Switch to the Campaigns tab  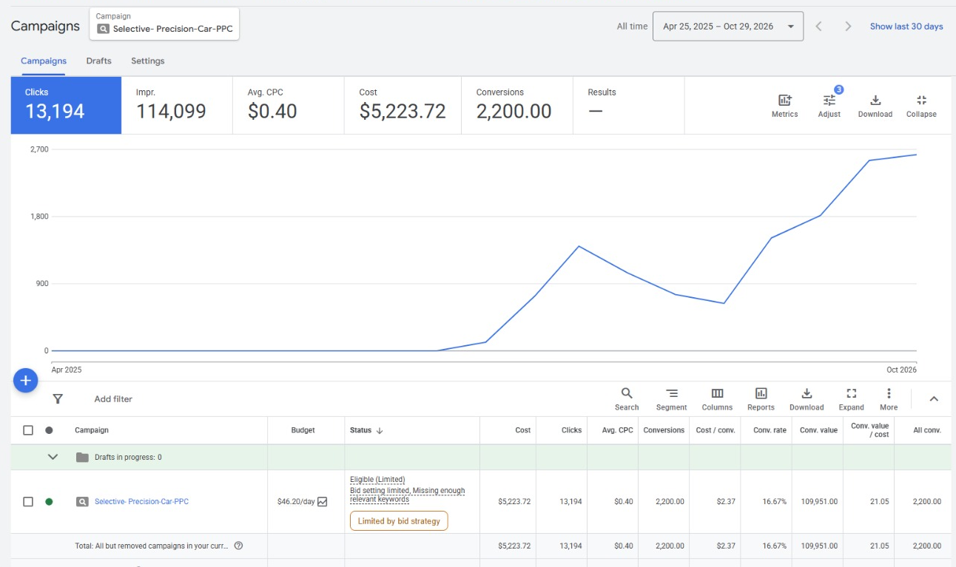pyautogui.click(x=44, y=61)
